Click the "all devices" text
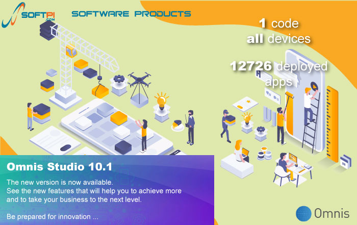 pyautogui.click(x=278, y=38)
